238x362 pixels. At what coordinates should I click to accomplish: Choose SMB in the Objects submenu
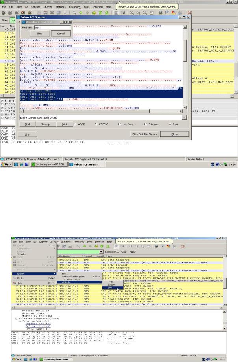pyautogui.click(x=113, y=288)
